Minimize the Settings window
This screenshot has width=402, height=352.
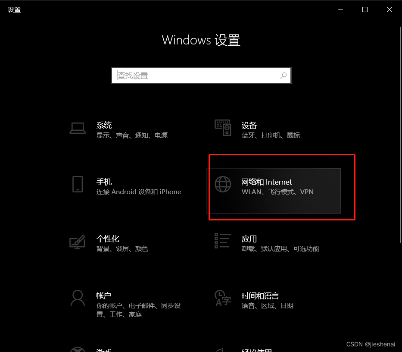click(x=340, y=9)
